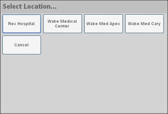Cancel the location selection

click(22, 45)
